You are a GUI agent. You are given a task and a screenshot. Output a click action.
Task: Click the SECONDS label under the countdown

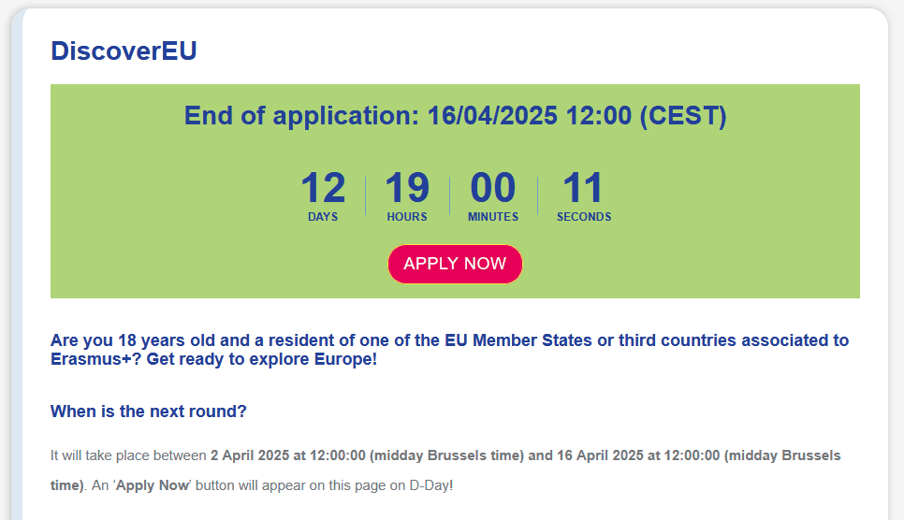[584, 217]
